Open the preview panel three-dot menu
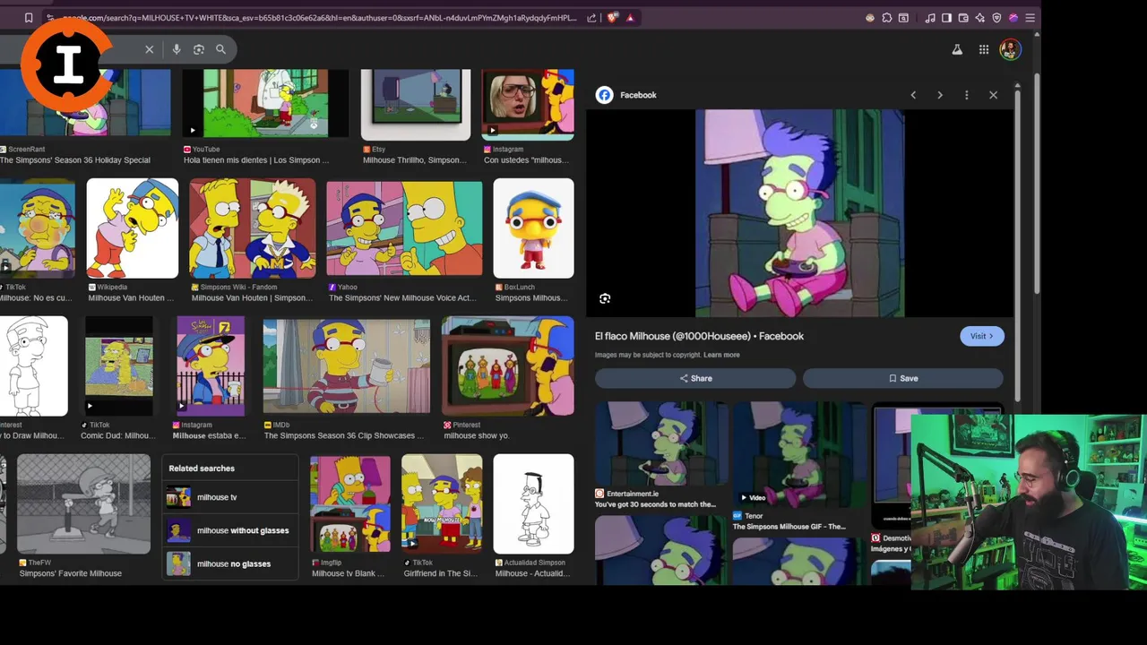1147x645 pixels. [x=966, y=95]
